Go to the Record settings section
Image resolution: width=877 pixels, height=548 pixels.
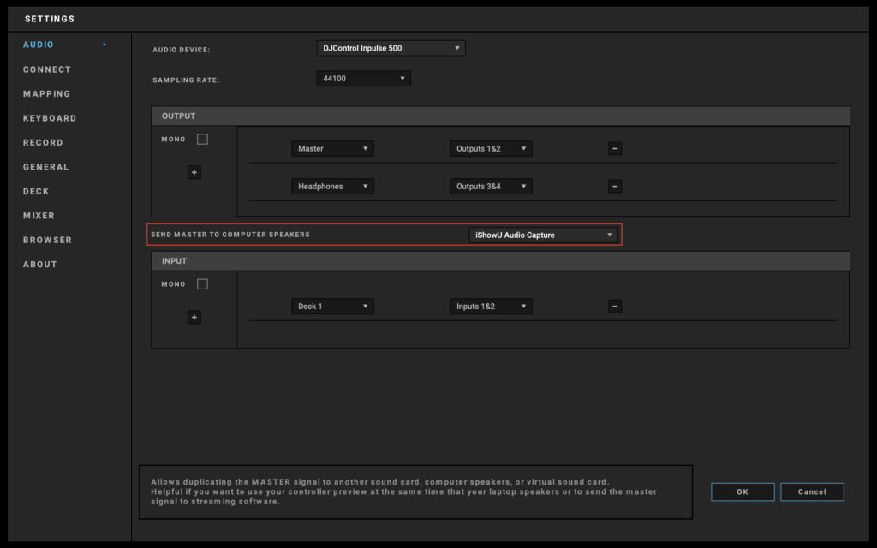coord(43,143)
